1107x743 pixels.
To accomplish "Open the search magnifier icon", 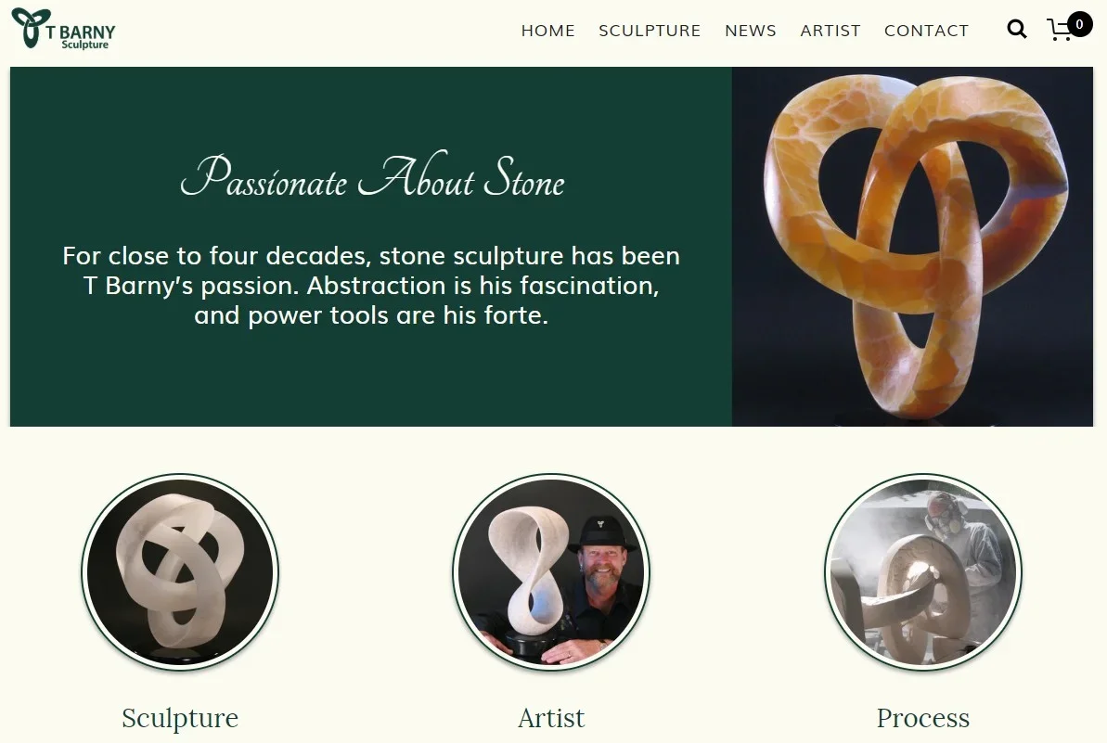I will [x=1017, y=29].
